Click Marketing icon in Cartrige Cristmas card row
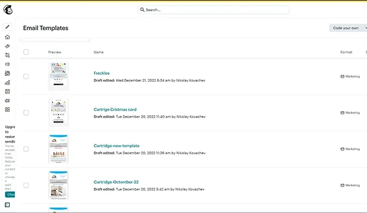367x213 pixels. point(342,113)
